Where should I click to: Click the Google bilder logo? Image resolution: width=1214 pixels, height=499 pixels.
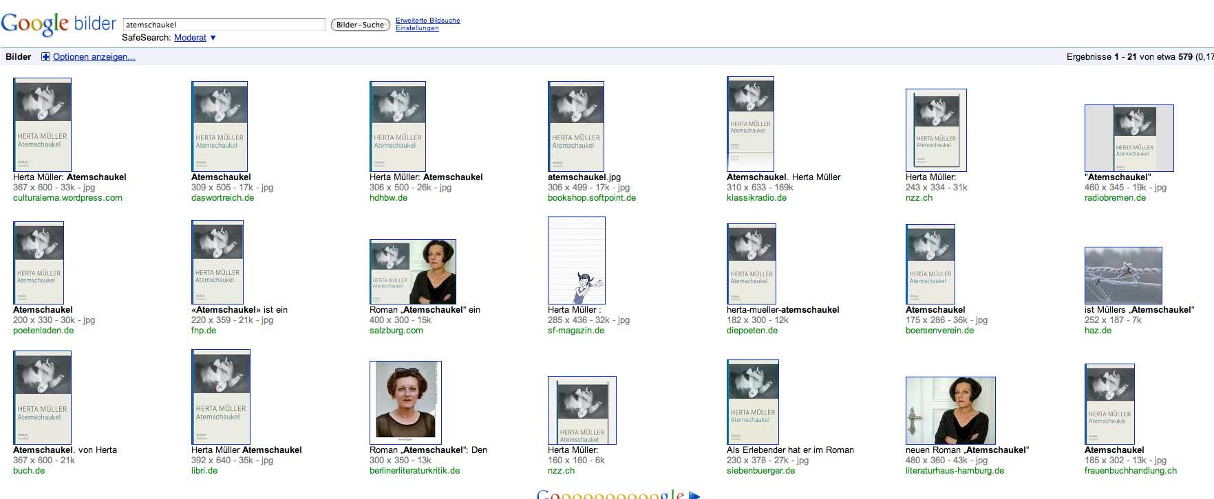point(58,24)
